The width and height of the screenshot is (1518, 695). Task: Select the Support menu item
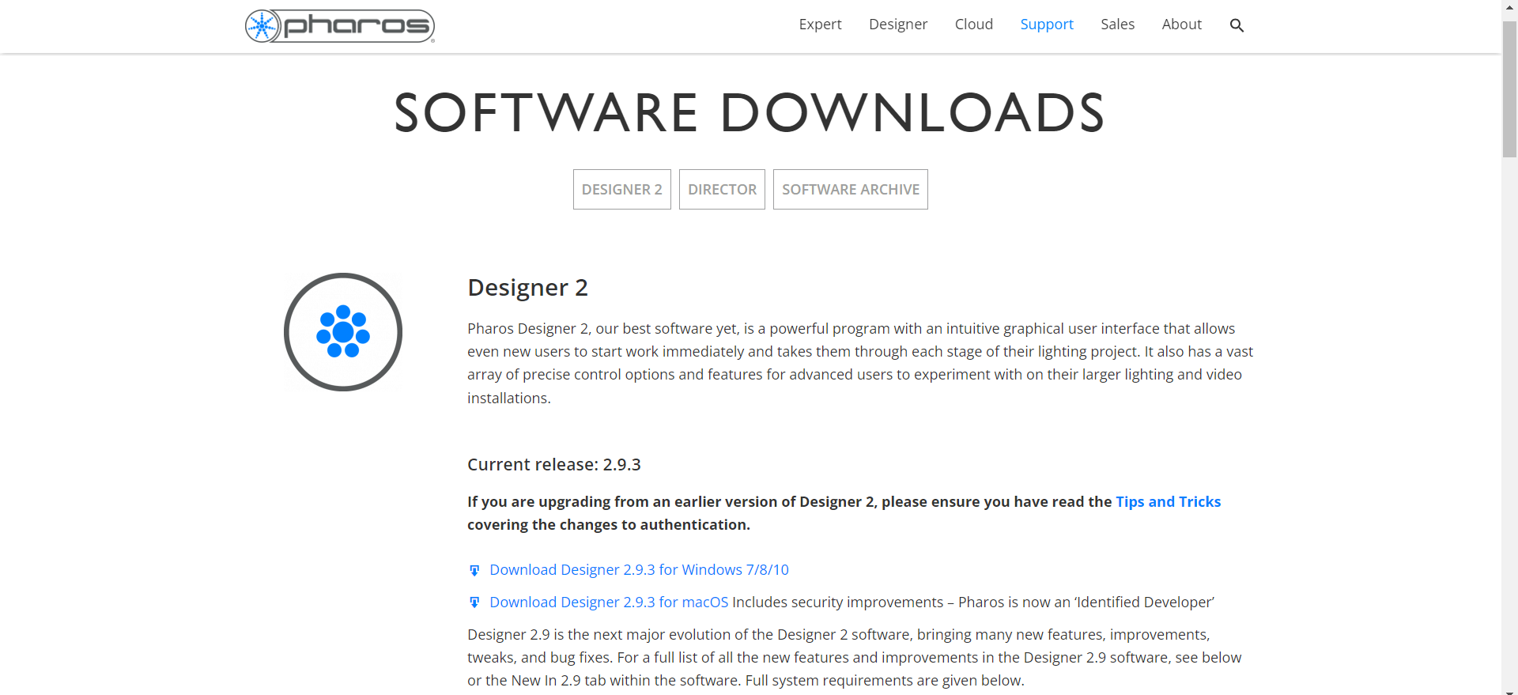(1047, 25)
